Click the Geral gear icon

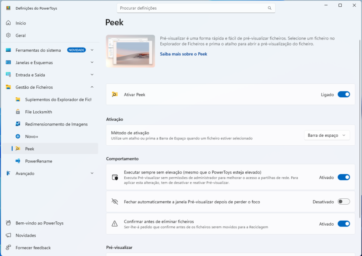pyautogui.click(x=8, y=35)
